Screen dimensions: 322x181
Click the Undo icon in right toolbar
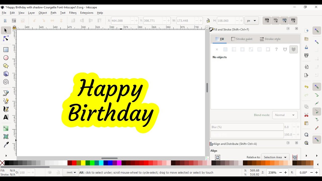(x=306, y=87)
